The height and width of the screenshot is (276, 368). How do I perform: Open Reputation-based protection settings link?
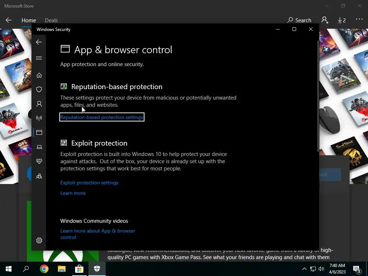[x=102, y=117]
